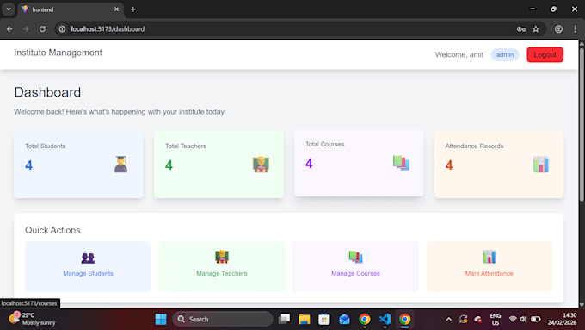Image resolution: width=585 pixels, height=330 pixels.
Task: Open the Chrome profile icon
Action: (558, 28)
